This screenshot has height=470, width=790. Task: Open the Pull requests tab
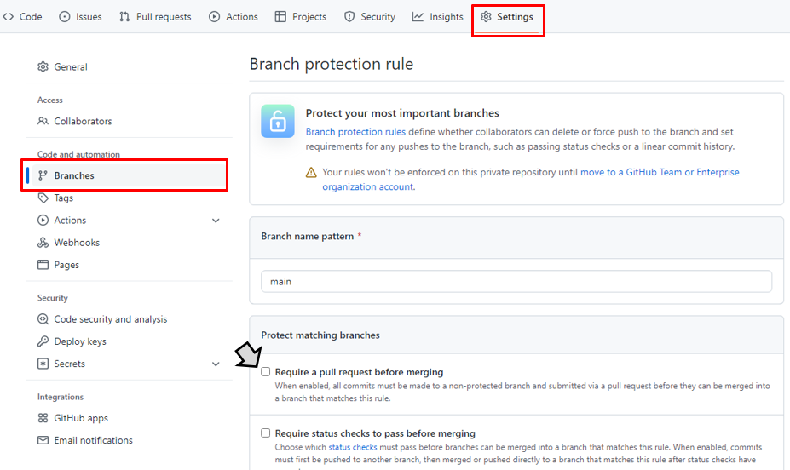click(x=155, y=17)
